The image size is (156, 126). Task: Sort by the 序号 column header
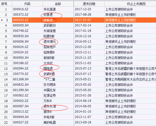pyautogui.click(x=6, y=4)
